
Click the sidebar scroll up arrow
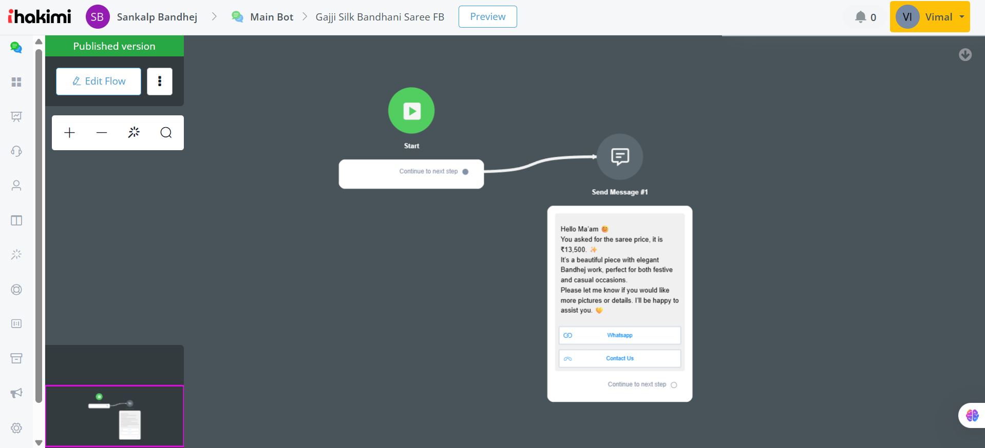[39, 42]
